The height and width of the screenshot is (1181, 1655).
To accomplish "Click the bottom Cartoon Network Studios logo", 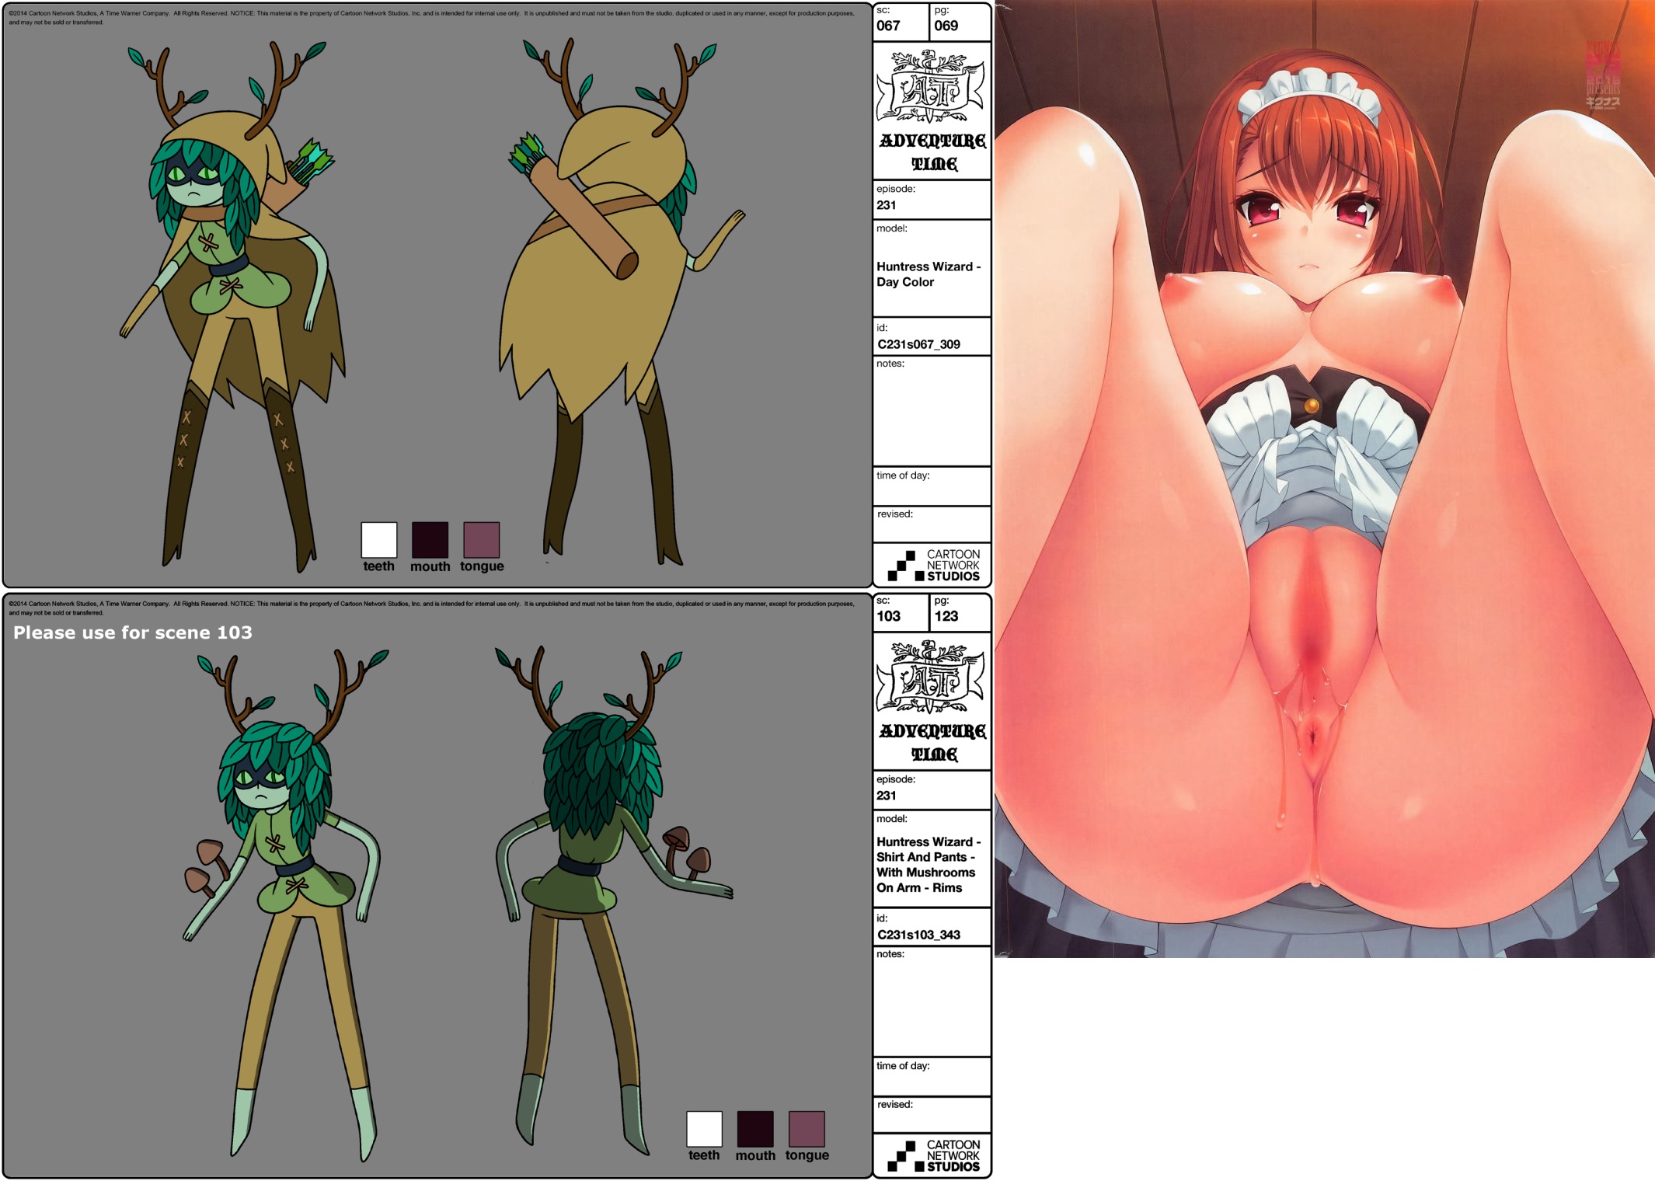I will (933, 1155).
